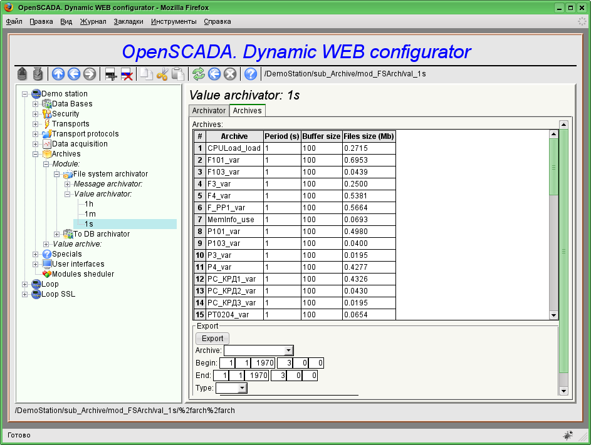Open the Archive dropdown in Export section
This screenshot has width=591, height=445.
pyautogui.click(x=288, y=350)
